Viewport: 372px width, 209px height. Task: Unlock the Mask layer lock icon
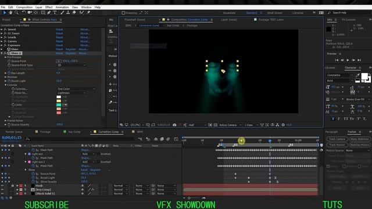click(13, 186)
